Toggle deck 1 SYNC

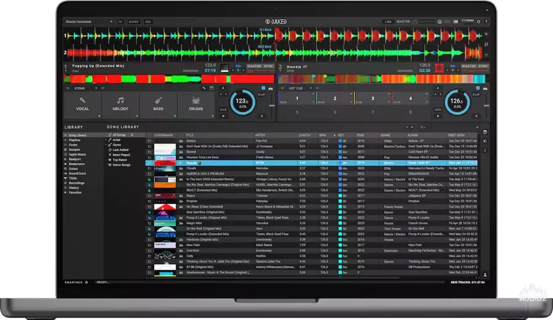[x=269, y=66]
